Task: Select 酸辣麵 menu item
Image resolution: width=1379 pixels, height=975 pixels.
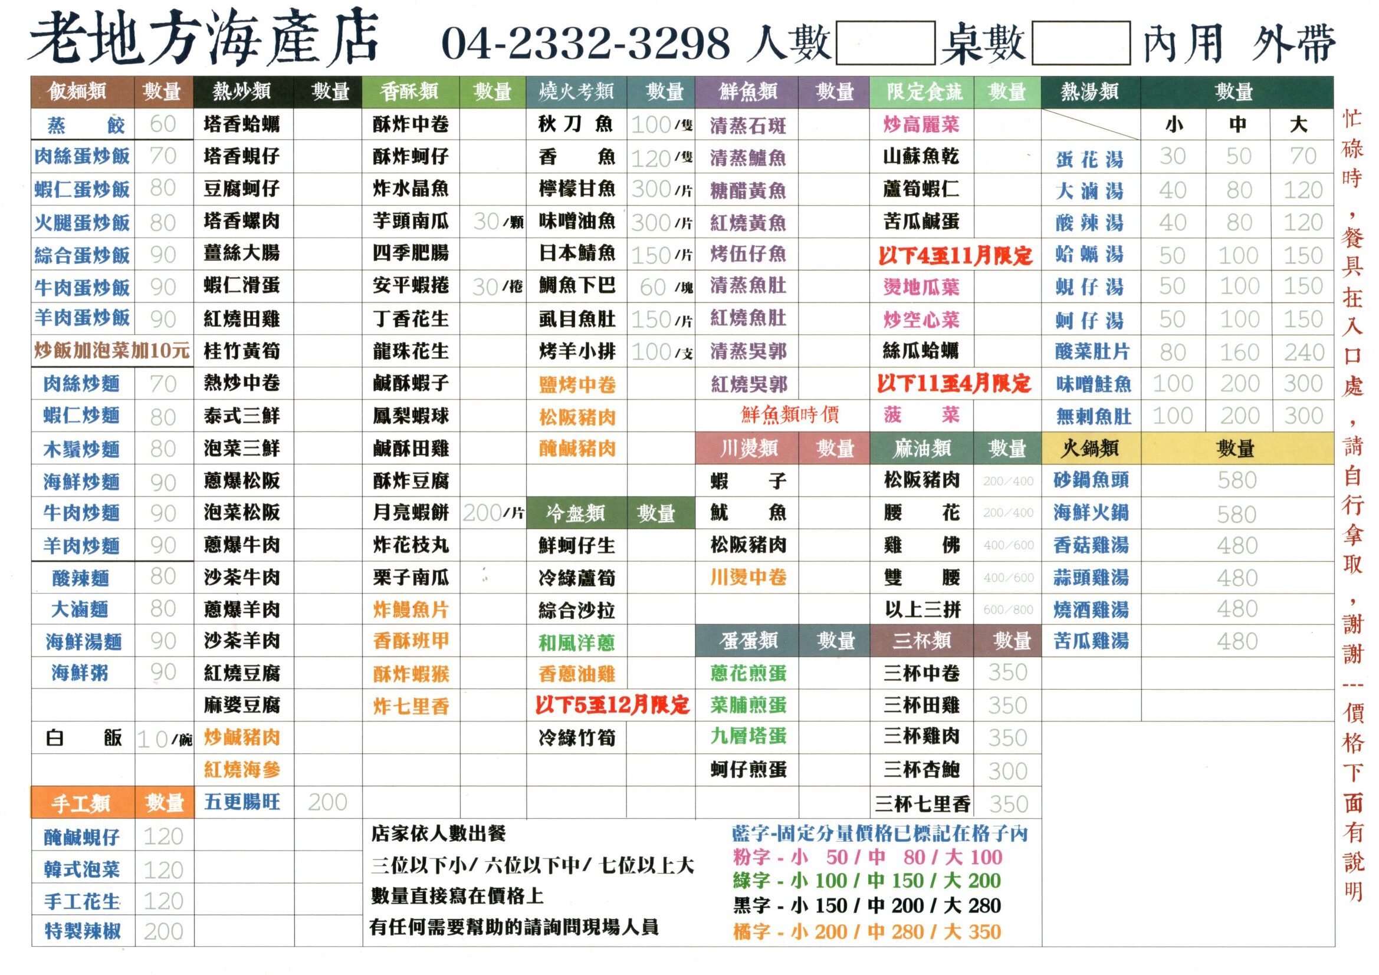Action: pyautogui.click(x=80, y=578)
